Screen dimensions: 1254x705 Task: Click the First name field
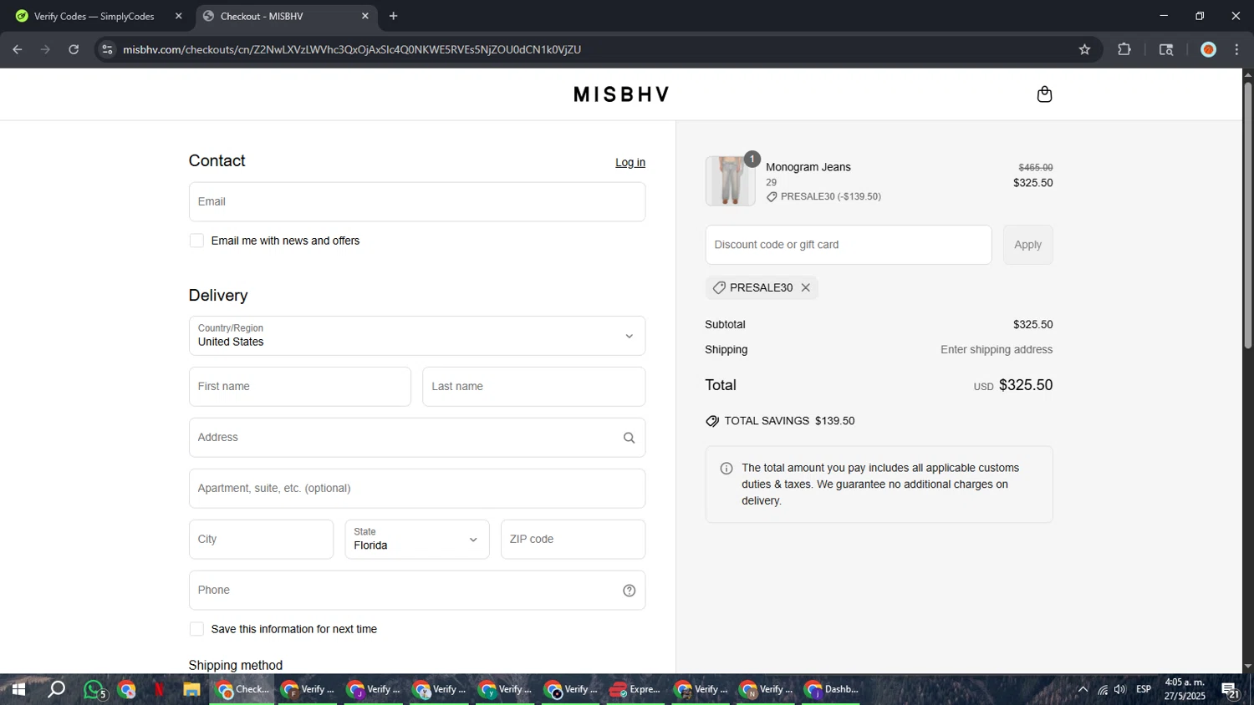299,387
